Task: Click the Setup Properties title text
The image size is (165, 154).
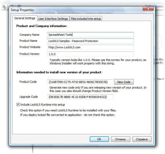Action: point(22,10)
